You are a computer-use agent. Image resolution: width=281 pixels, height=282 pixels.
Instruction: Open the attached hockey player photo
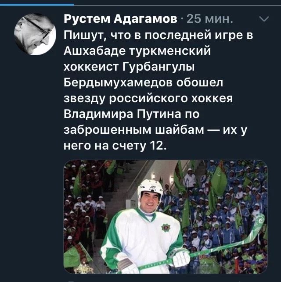[x=166, y=217]
